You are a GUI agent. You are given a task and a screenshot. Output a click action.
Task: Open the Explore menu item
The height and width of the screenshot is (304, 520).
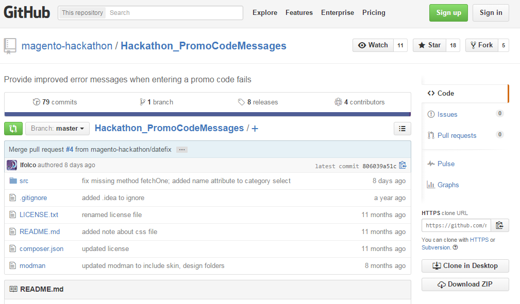click(265, 12)
